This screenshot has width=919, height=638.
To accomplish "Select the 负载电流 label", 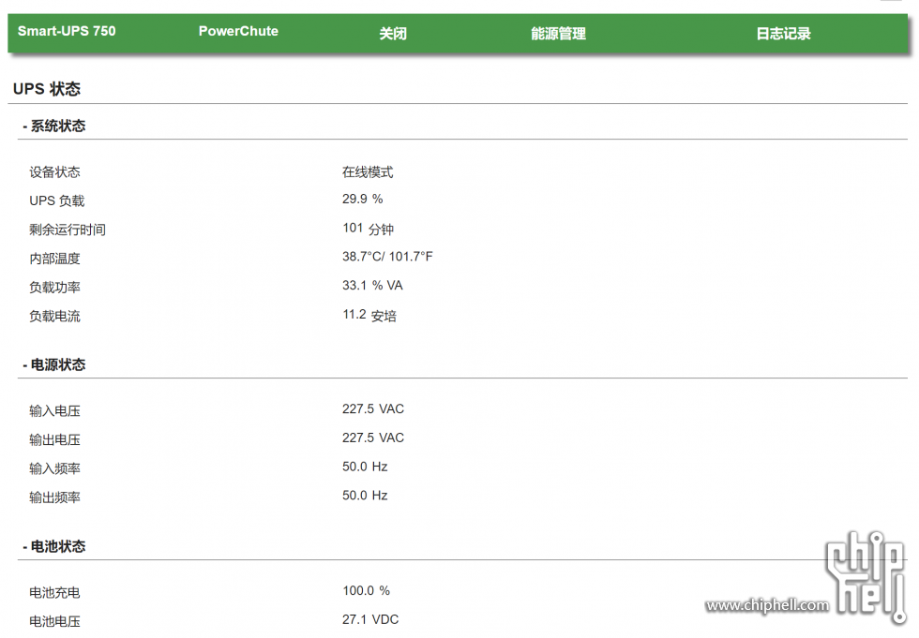I will pos(54,316).
